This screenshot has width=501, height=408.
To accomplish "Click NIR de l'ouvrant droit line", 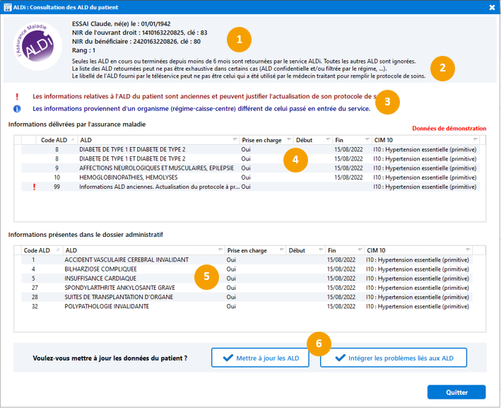I will tap(139, 33).
